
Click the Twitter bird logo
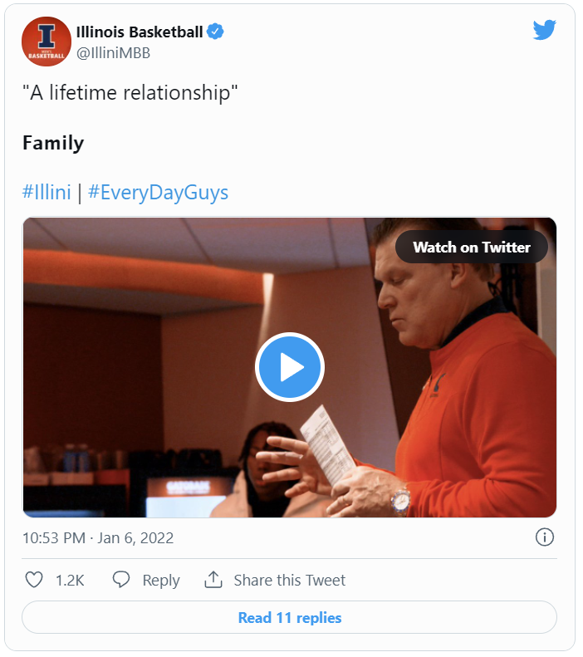pyautogui.click(x=544, y=31)
